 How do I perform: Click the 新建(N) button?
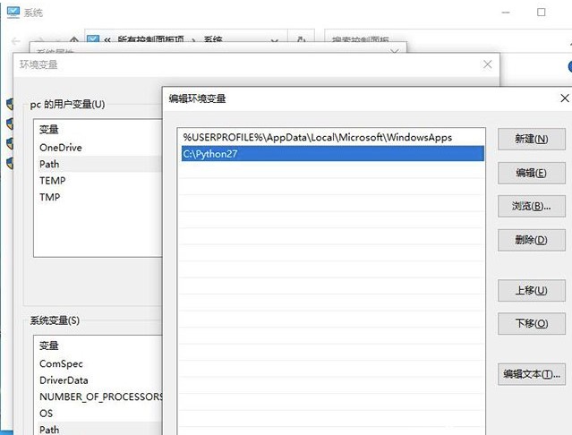tap(531, 139)
